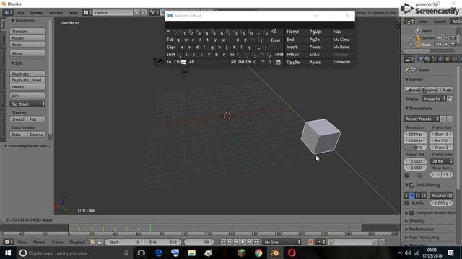Enable the Sampled Motion Blur checkbox

[x=412, y=213]
